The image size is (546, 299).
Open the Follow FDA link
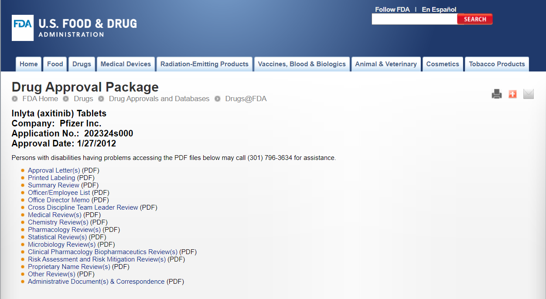click(392, 10)
